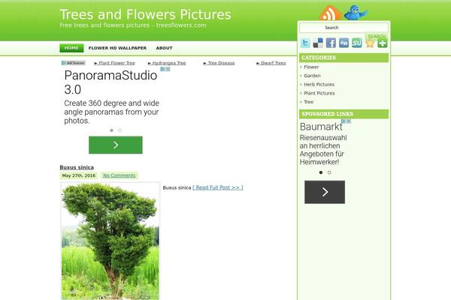Bookmark on Delicious checkered icon

point(318,43)
